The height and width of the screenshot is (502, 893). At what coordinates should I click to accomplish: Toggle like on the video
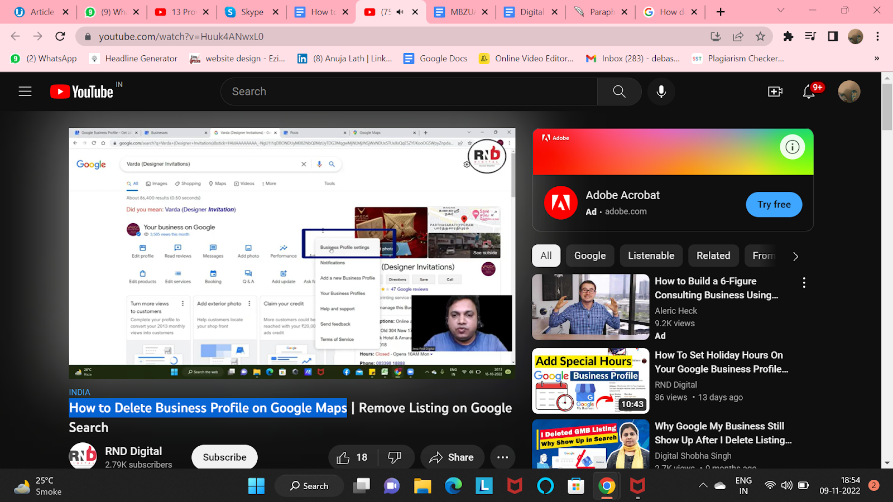point(344,457)
